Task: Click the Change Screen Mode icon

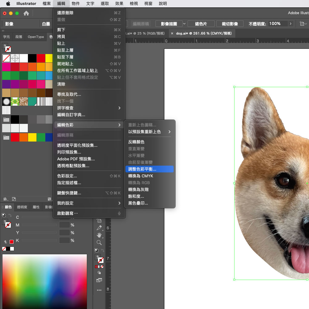Action: pyautogui.click(x=99, y=280)
